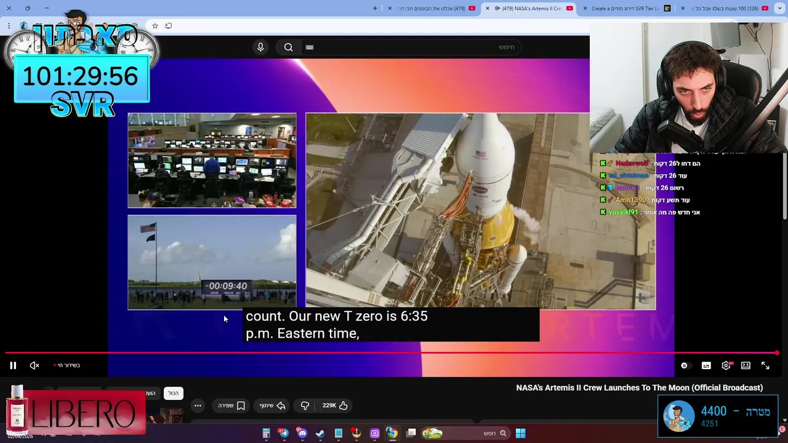Start voice search with the microphone icon
This screenshot has width=788, height=443.
point(260,47)
